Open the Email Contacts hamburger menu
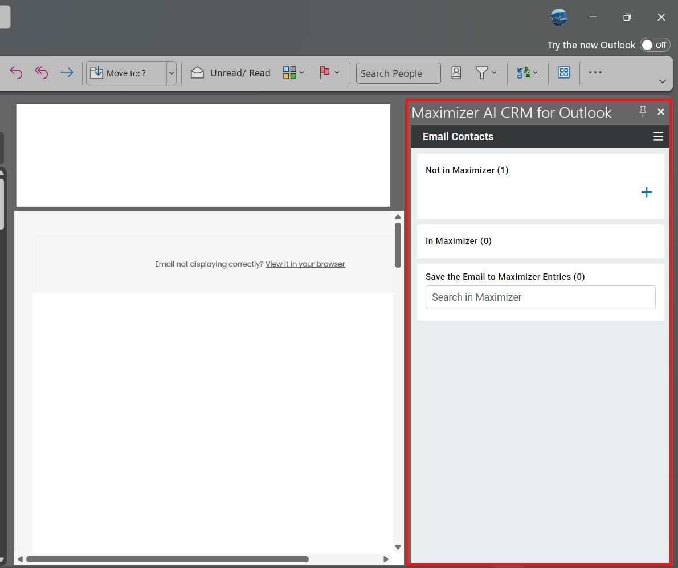The height and width of the screenshot is (568, 678). pos(657,137)
